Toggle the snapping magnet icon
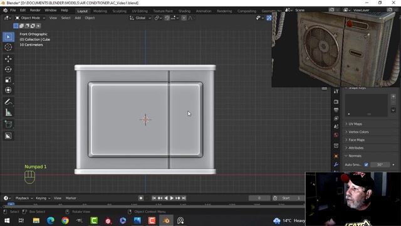The image size is (401, 226). (167, 18)
